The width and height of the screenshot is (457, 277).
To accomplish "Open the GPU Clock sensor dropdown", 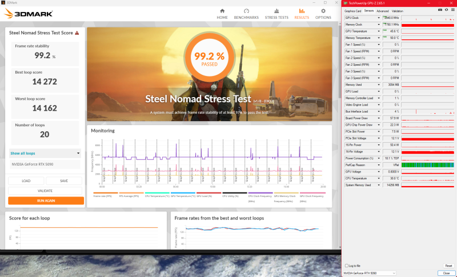I will click(379, 18).
